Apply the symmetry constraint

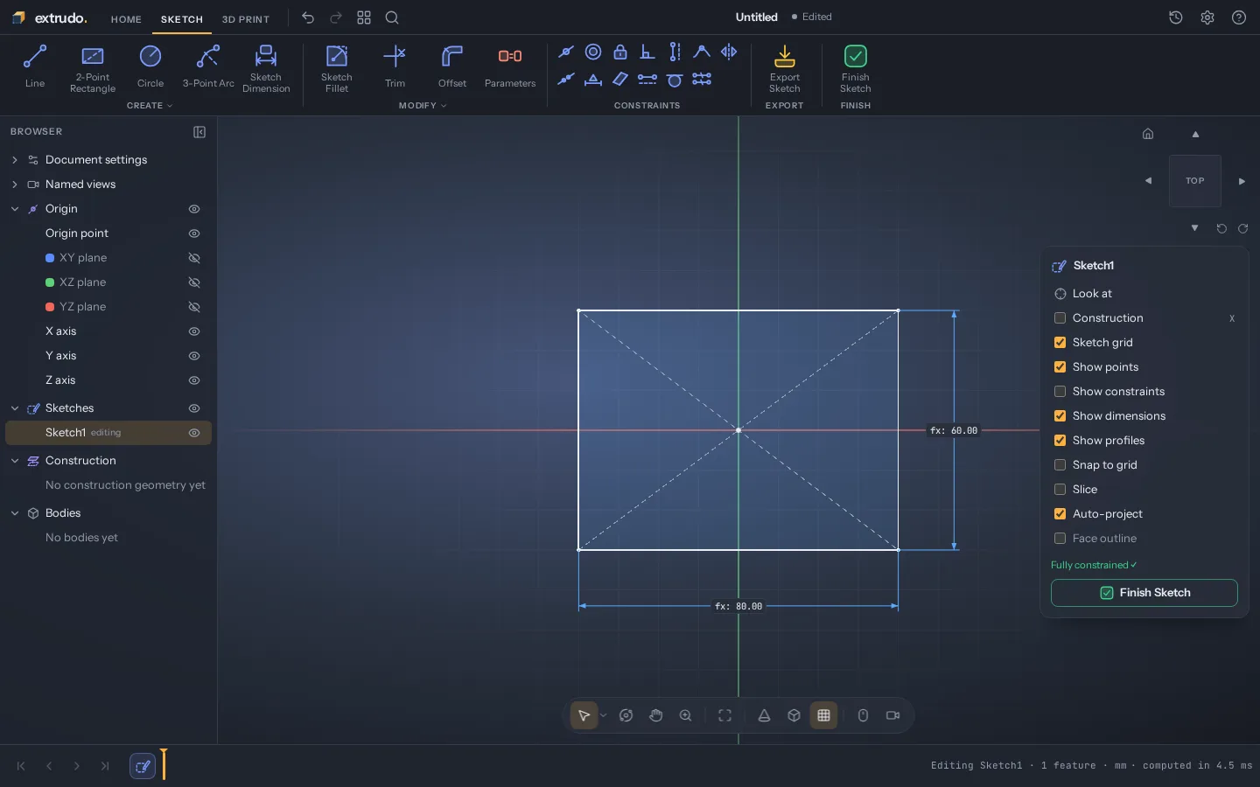(729, 52)
